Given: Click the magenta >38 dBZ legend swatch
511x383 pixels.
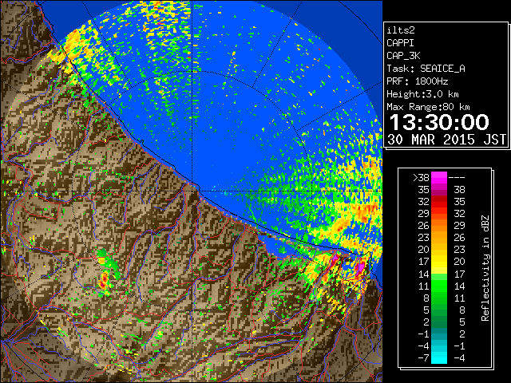Looking at the screenshot, I should click(439, 177).
